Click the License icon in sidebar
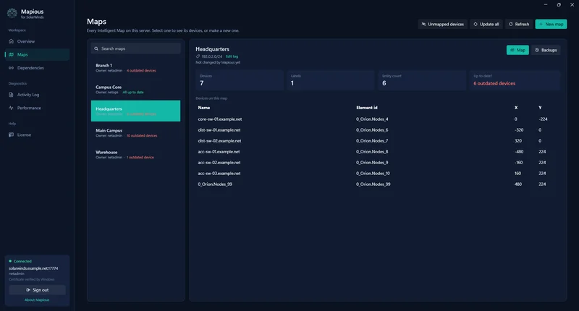The image size is (579, 311). (x=11, y=135)
